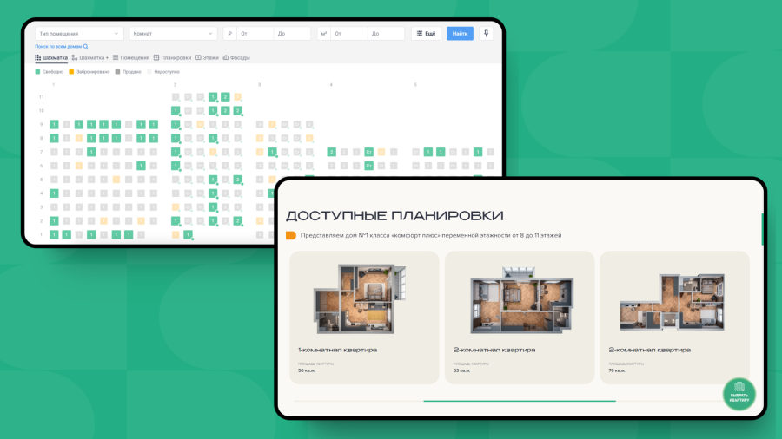Click the 76 кв.м. area value
Image resolution: width=782 pixels, height=439 pixels.
pyautogui.click(x=617, y=370)
